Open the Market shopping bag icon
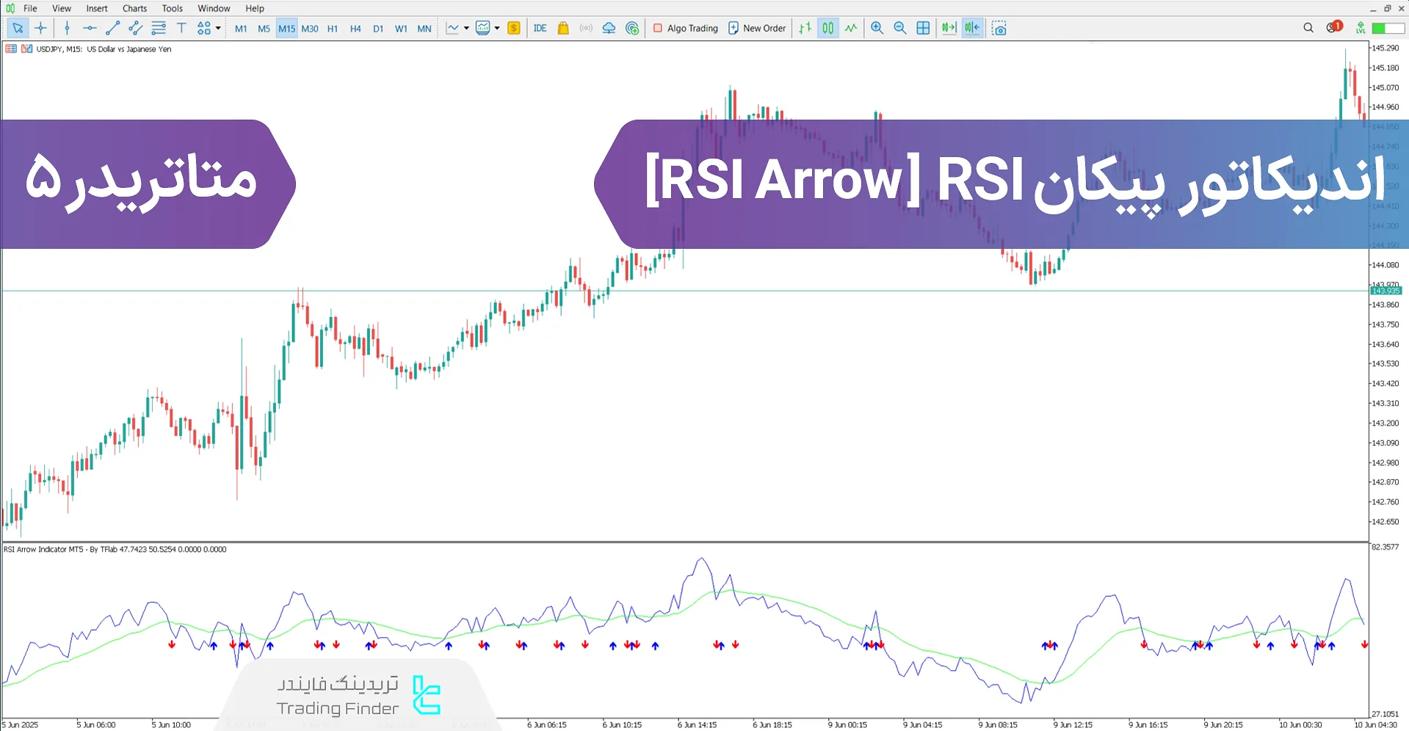 coord(562,28)
